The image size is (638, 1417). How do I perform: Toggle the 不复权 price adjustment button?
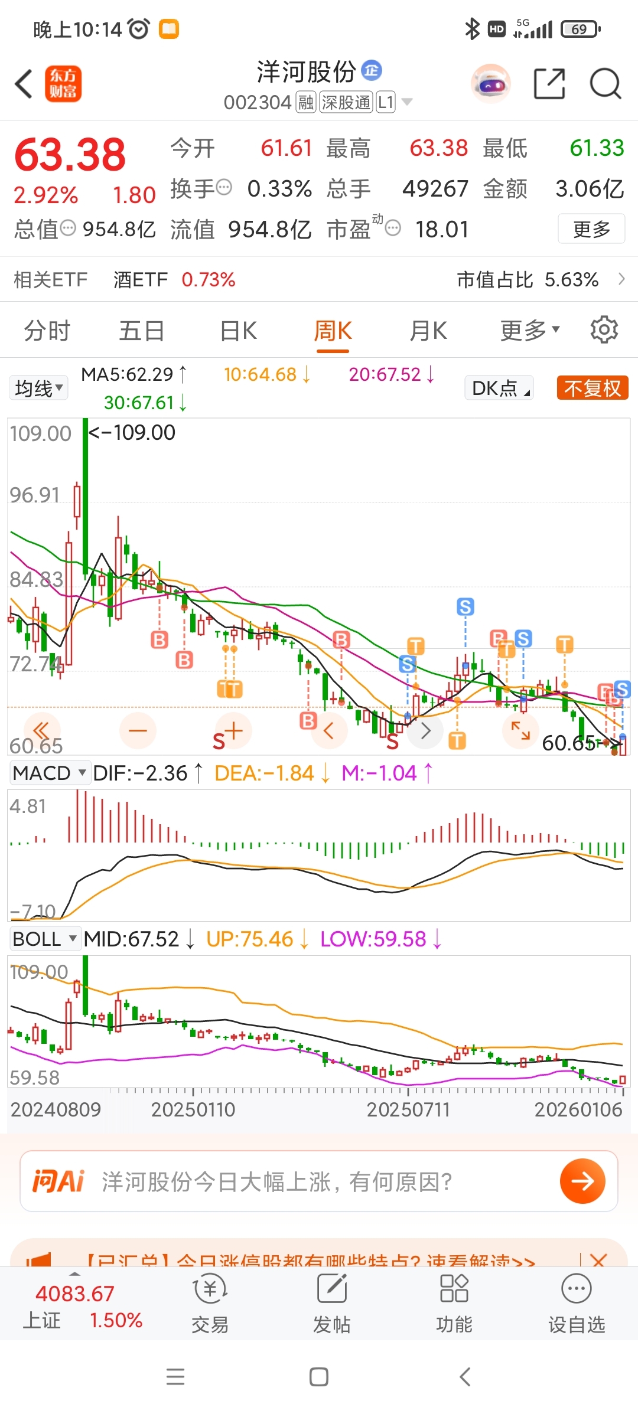(593, 388)
